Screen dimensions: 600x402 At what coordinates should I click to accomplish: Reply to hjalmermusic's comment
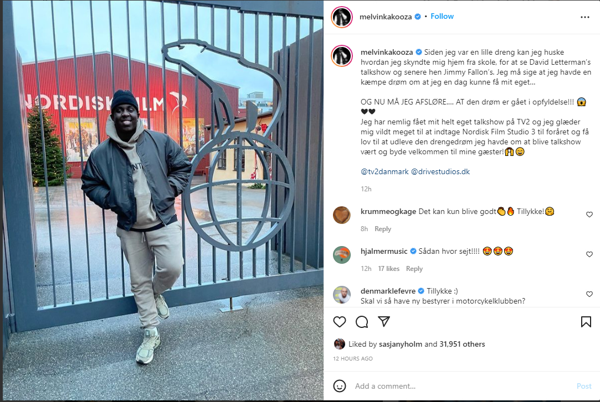click(x=414, y=268)
